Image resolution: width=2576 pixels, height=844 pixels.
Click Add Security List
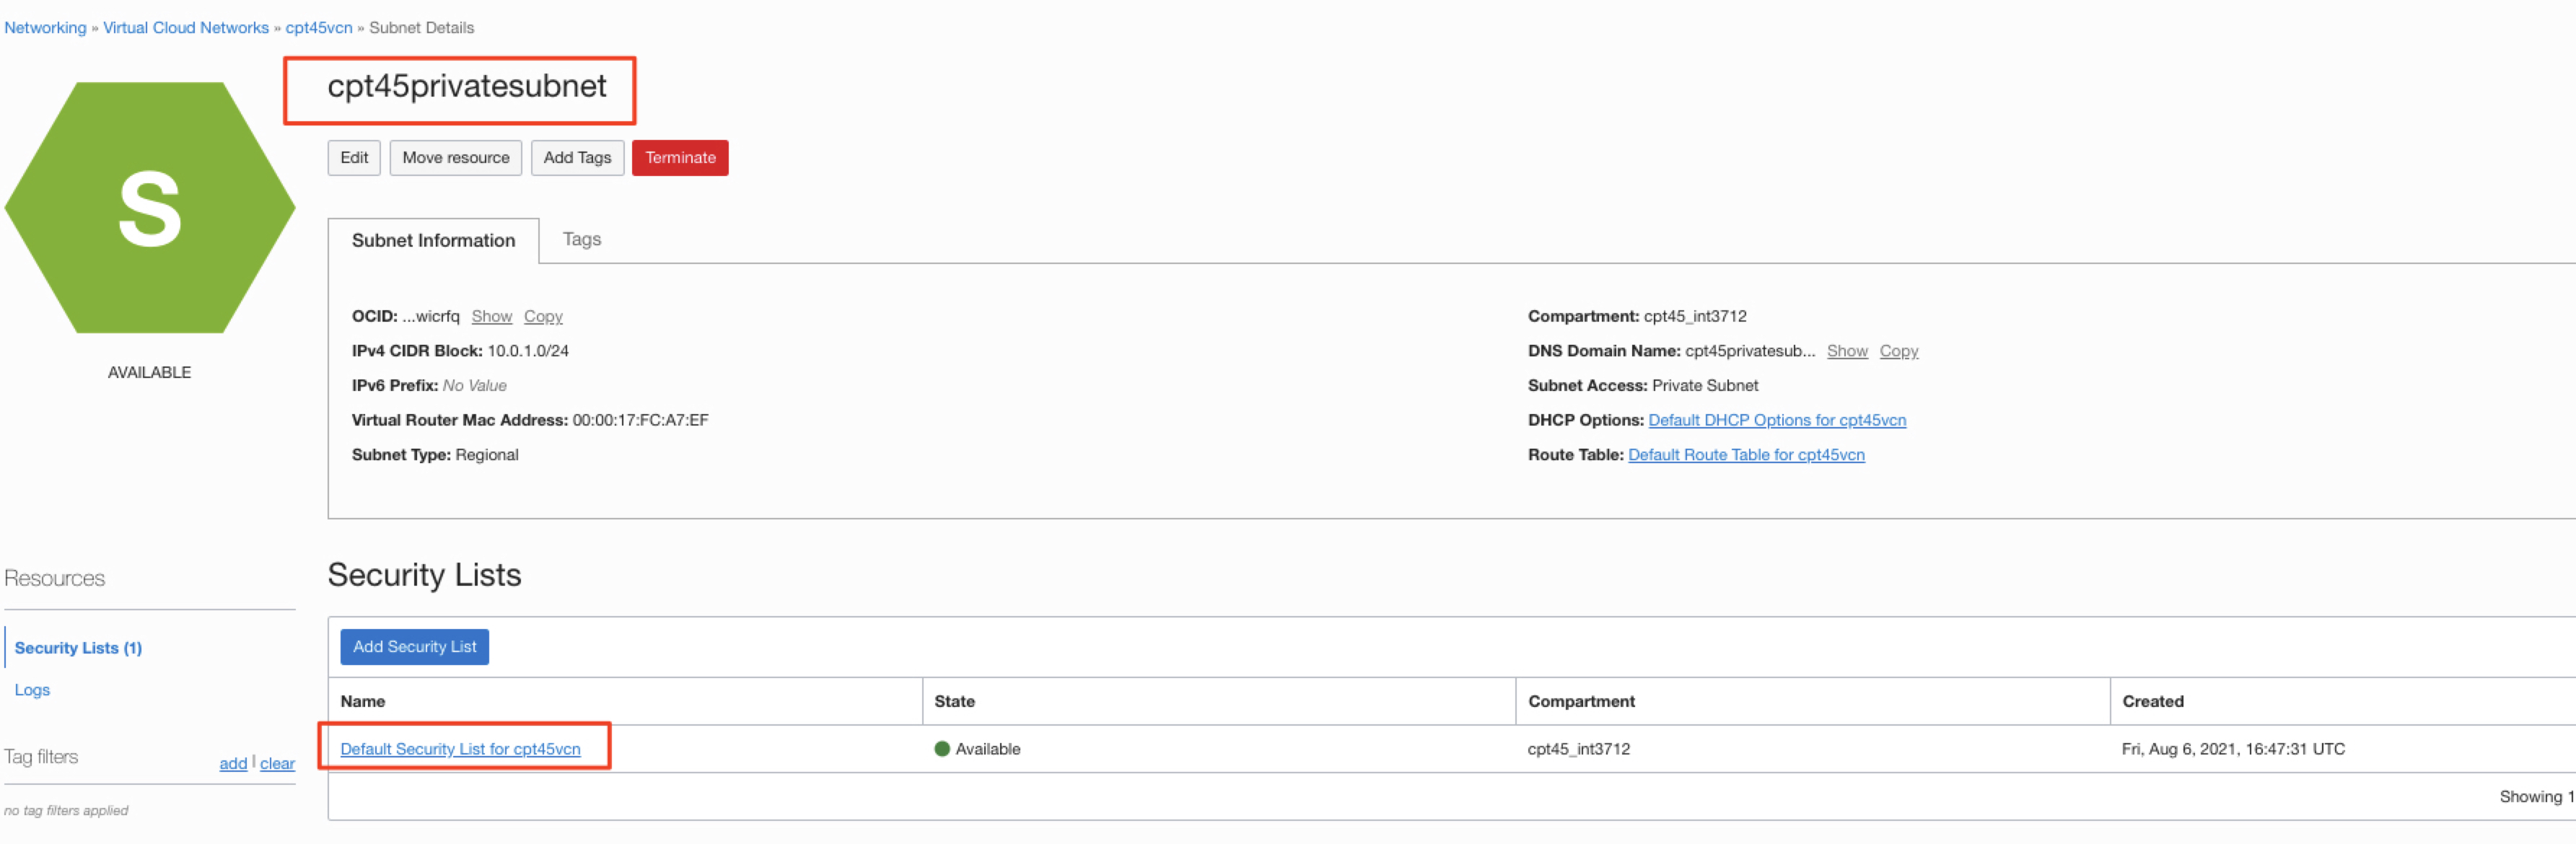(413, 646)
